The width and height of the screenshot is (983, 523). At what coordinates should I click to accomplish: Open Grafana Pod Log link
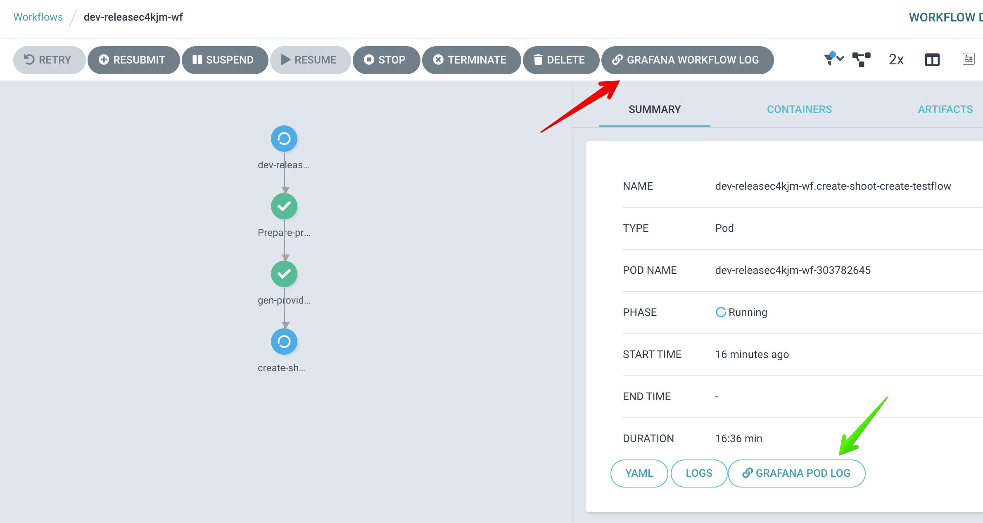pyautogui.click(x=797, y=473)
